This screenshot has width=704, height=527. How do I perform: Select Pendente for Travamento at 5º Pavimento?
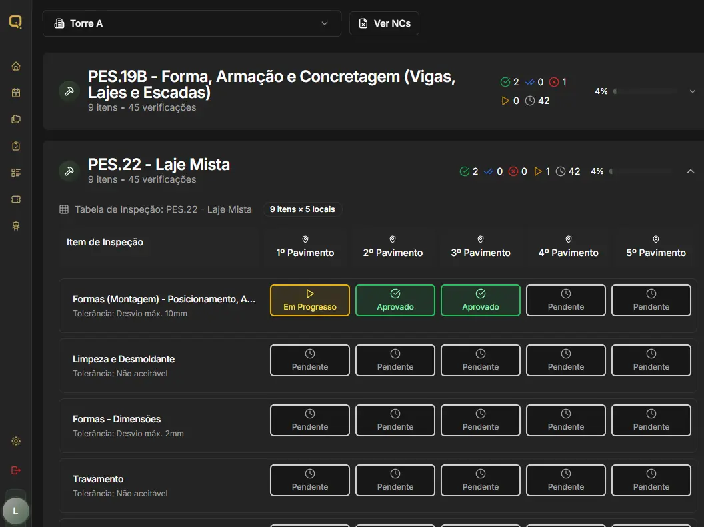(x=651, y=480)
